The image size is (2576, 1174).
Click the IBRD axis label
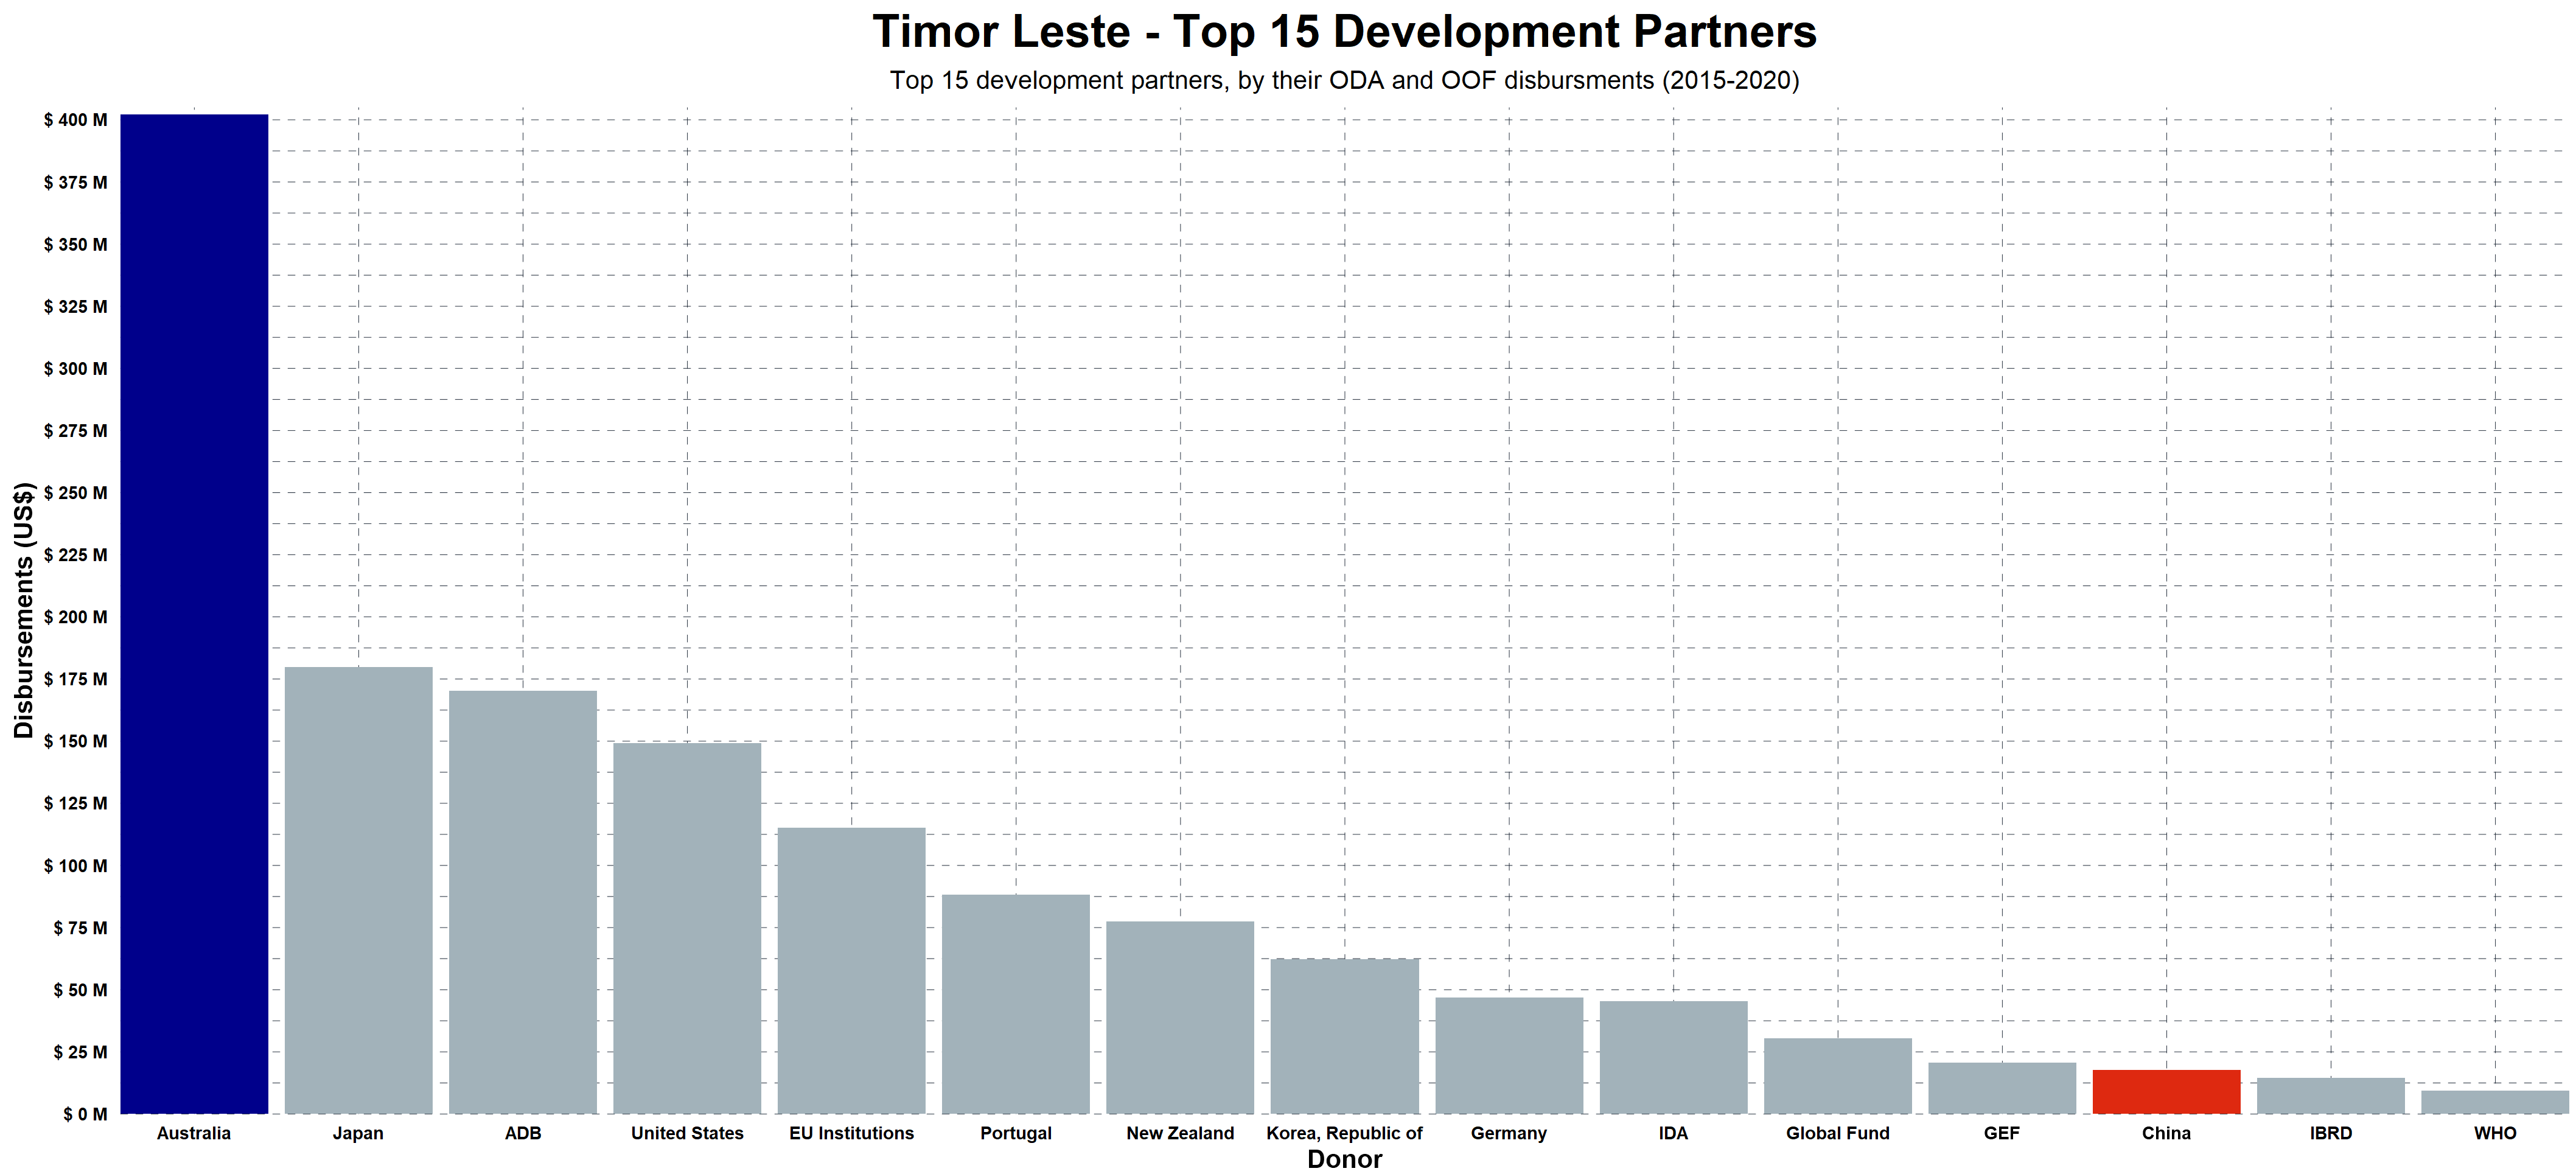[2331, 1133]
